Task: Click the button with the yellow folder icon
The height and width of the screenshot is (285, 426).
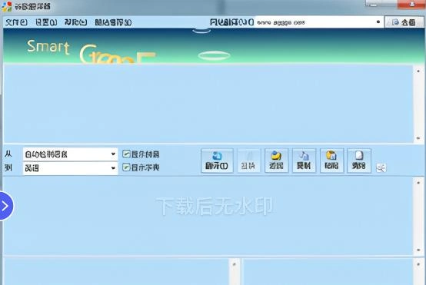Action: (331, 161)
